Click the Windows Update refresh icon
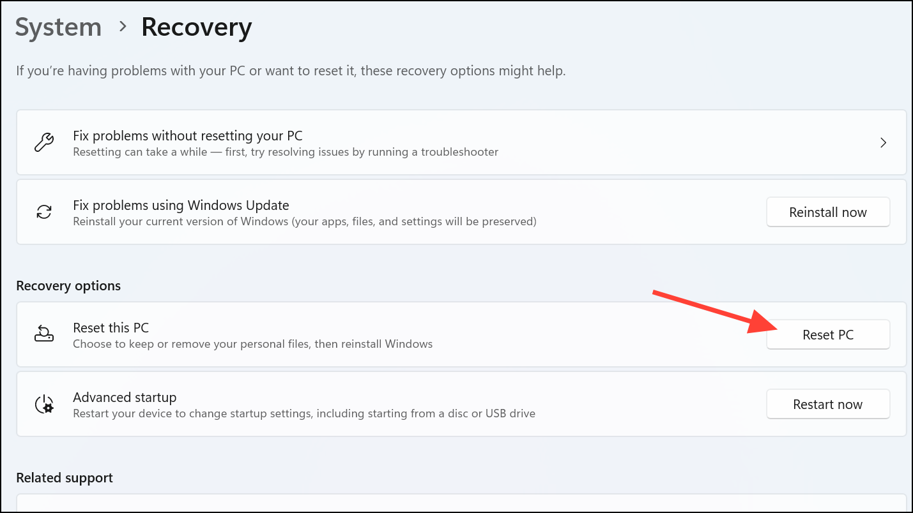The image size is (913, 513). pyautogui.click(x=43, y=212)
